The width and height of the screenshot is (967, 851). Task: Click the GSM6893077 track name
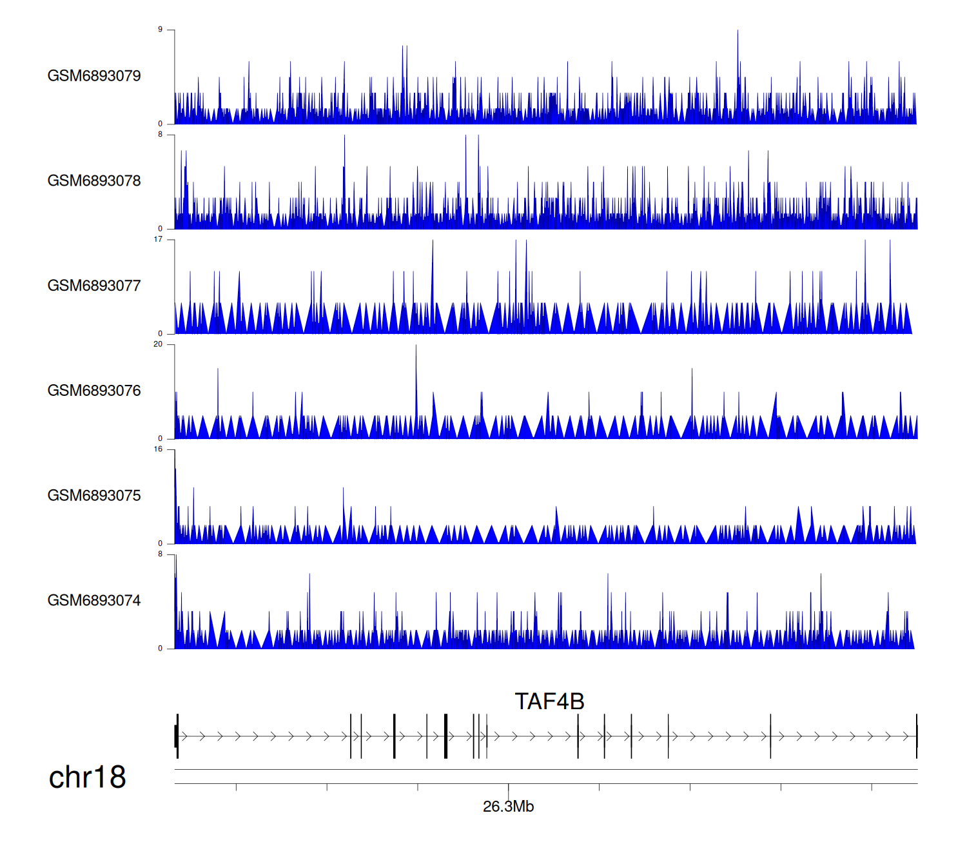(94, 286)
